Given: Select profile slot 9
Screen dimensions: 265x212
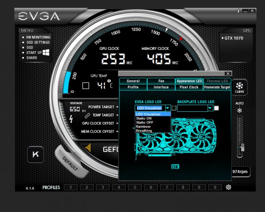Looking at the screenshot, I should tap(199, 187).
